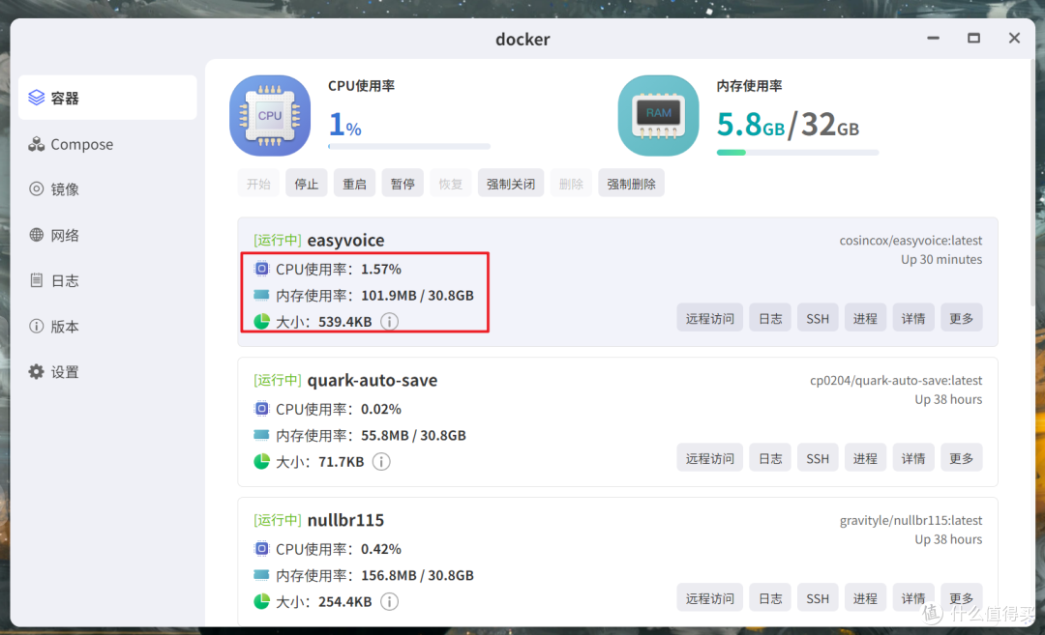The width and height of the screenshot is (1045, 635).
Task: Click the containers layers icon in the sidebar
Action: click(36, 98)
